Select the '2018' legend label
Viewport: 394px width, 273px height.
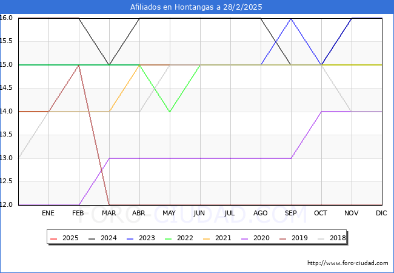(x=338, y=238)
